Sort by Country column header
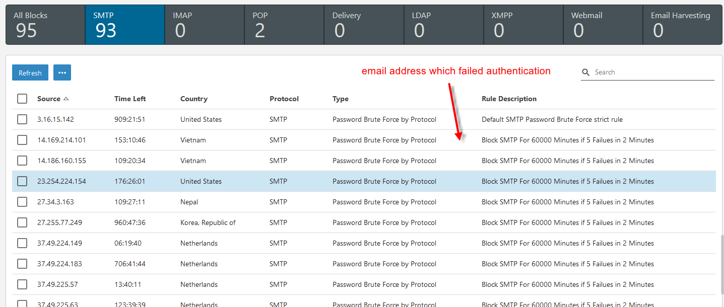Viewport: 724px width, 307px height. coord(194,99)
